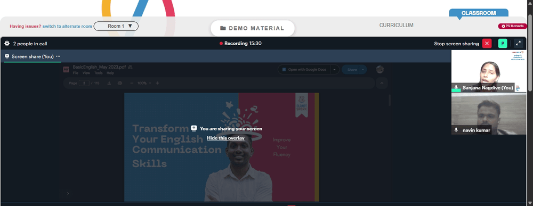Open the Help menu in PDF viewer
This screenshot has width=533, height=206.
point(110,73)
